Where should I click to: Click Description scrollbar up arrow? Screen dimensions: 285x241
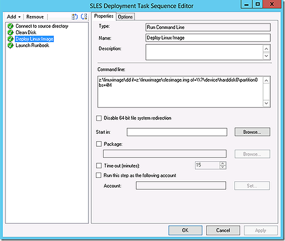pos(266,49)
